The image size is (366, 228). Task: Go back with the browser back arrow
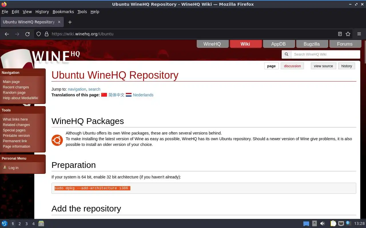click(x=7, y=34)
